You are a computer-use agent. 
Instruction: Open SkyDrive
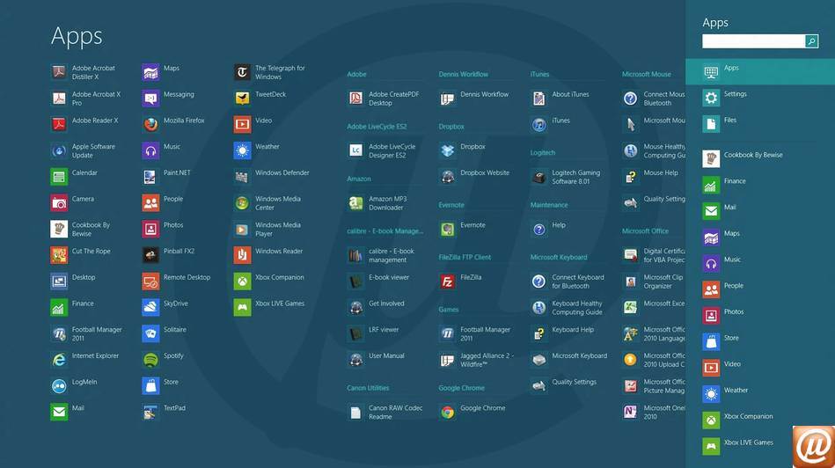coord(165,307)
